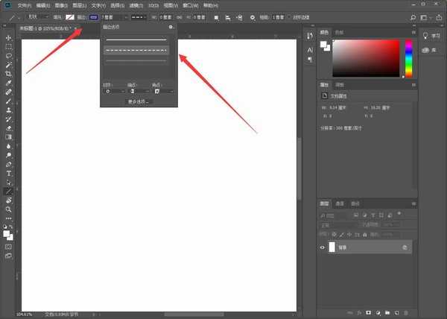Select the Lasso tool
Viewport: 447px width, 319px height.
(9, 55)
